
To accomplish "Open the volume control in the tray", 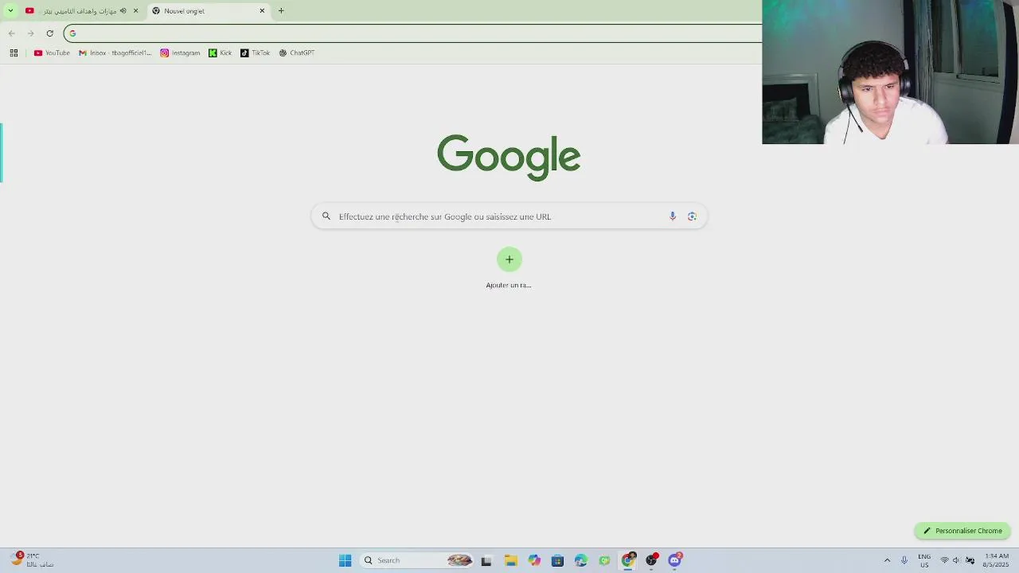I will point(957,561).
